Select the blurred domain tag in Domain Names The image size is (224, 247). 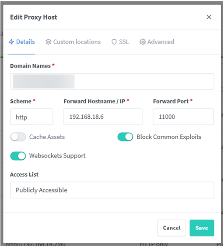44,82
